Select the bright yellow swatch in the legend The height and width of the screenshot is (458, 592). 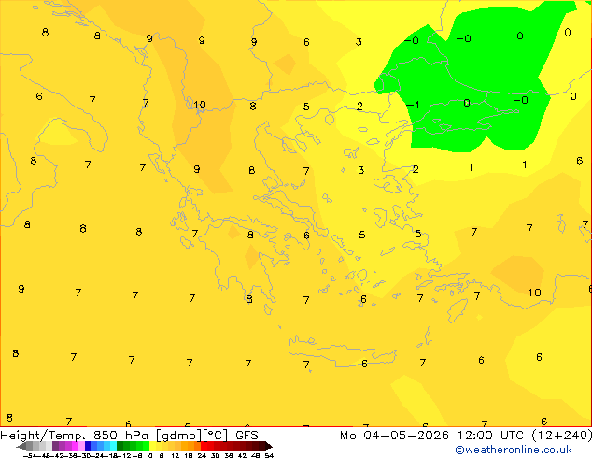pos(152,446)
